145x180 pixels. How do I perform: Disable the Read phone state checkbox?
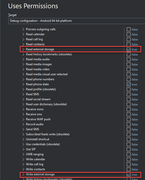click(x=128, y=84)
